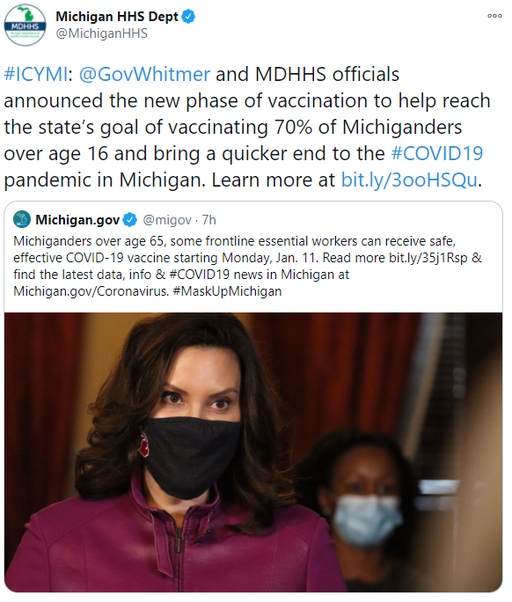Visit the @GovWhitmer mention
This screenshot has width=512, height=602.
tap(144, 74)
